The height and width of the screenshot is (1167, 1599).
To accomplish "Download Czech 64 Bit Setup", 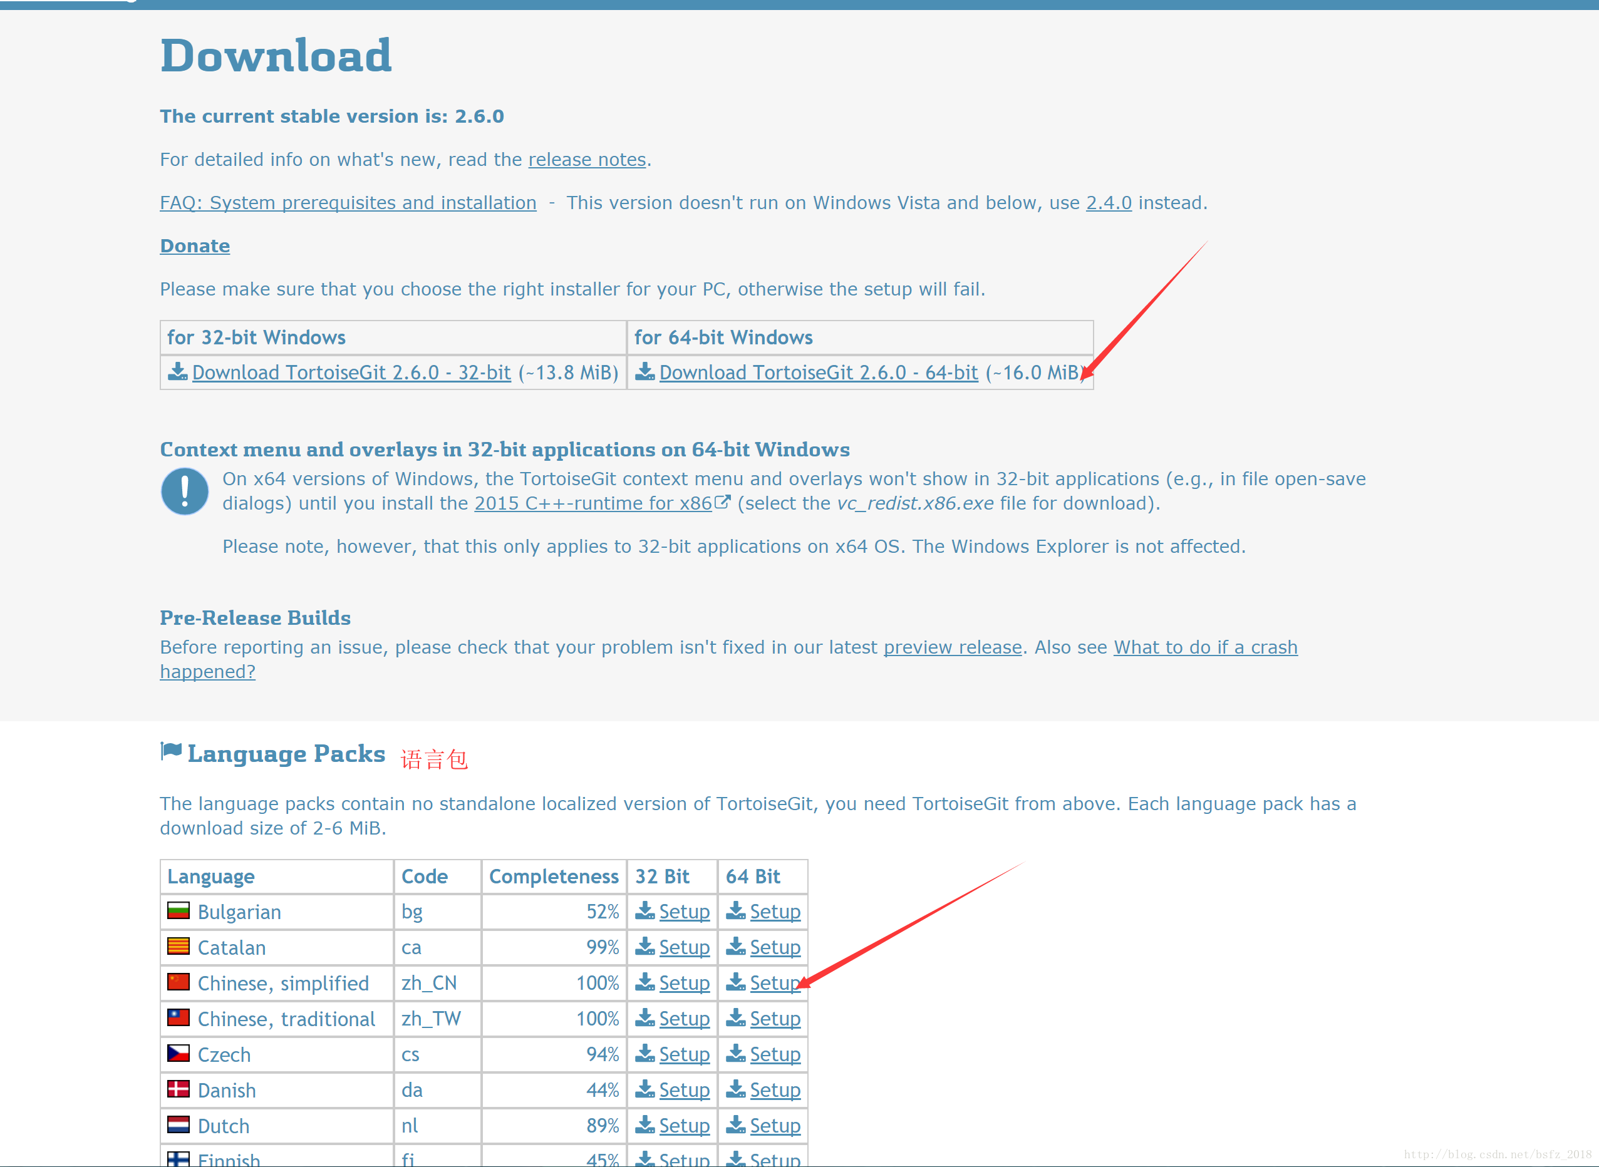I will pyautogui.click(x=775, y=1055).
